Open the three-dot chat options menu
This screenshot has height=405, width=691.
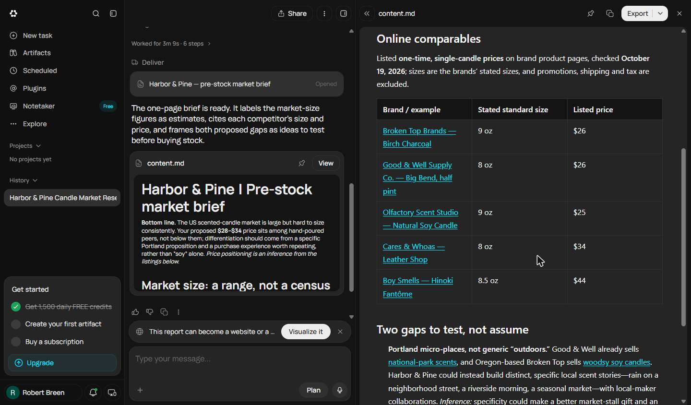point(324,13)
